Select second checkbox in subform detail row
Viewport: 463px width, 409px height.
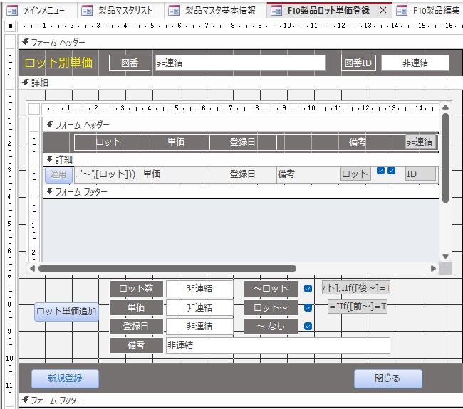391,171
